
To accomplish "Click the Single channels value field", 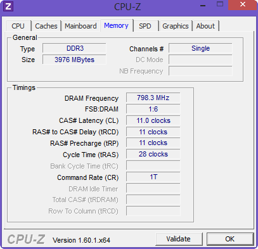I will (200, 48).
